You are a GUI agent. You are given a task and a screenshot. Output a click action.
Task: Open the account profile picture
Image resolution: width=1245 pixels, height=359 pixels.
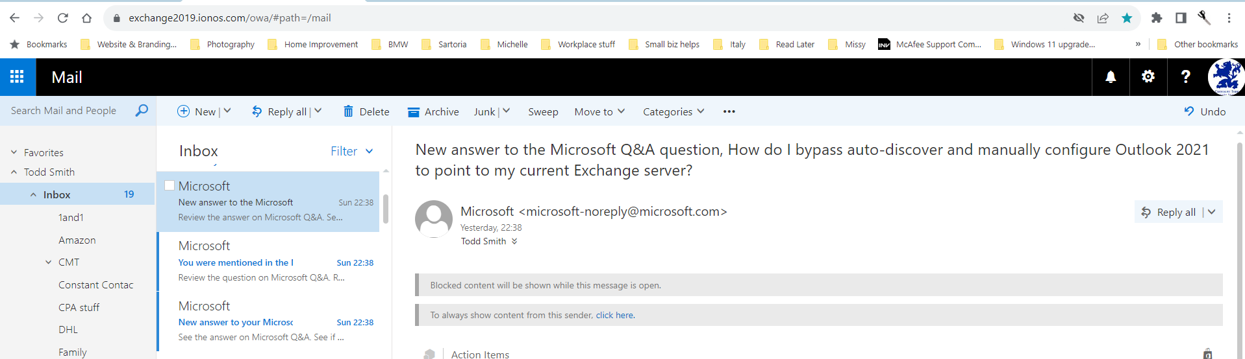(x=1226, y=77)
